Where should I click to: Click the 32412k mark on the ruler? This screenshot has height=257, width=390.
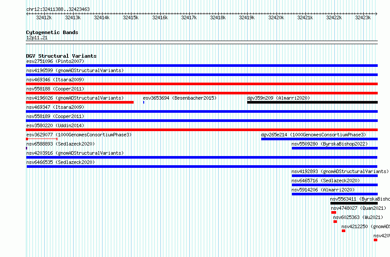pos(44,17)
